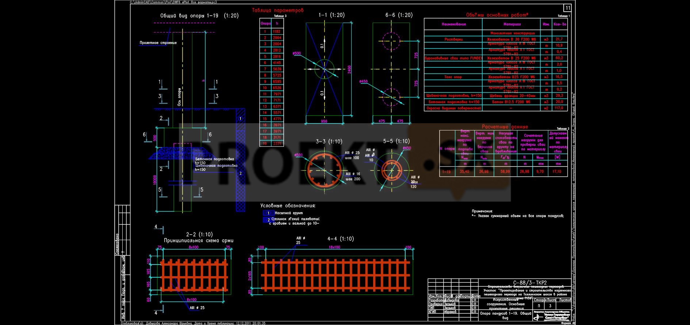Image resolution: width=690 pixels, height=325 pixels.
Task: Click the "Примечания:" notes heading
Action: [x=482, y=211]
